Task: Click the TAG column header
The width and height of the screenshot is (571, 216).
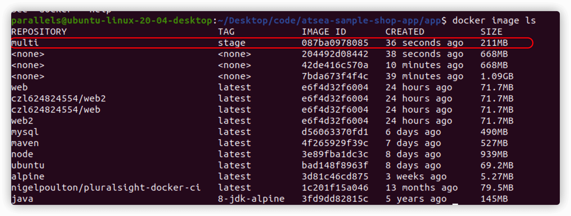Action: point(226,32)
